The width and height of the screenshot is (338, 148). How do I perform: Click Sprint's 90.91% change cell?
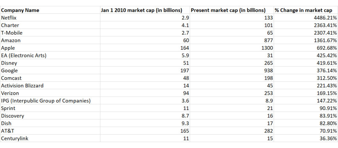pos(306,108)
